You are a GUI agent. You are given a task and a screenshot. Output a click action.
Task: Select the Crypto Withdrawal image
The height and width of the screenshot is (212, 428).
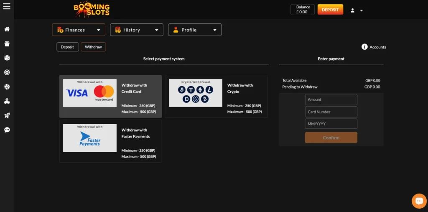click(196, 93)
